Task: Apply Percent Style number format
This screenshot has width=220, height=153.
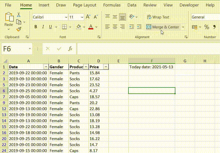Action: 207,27
